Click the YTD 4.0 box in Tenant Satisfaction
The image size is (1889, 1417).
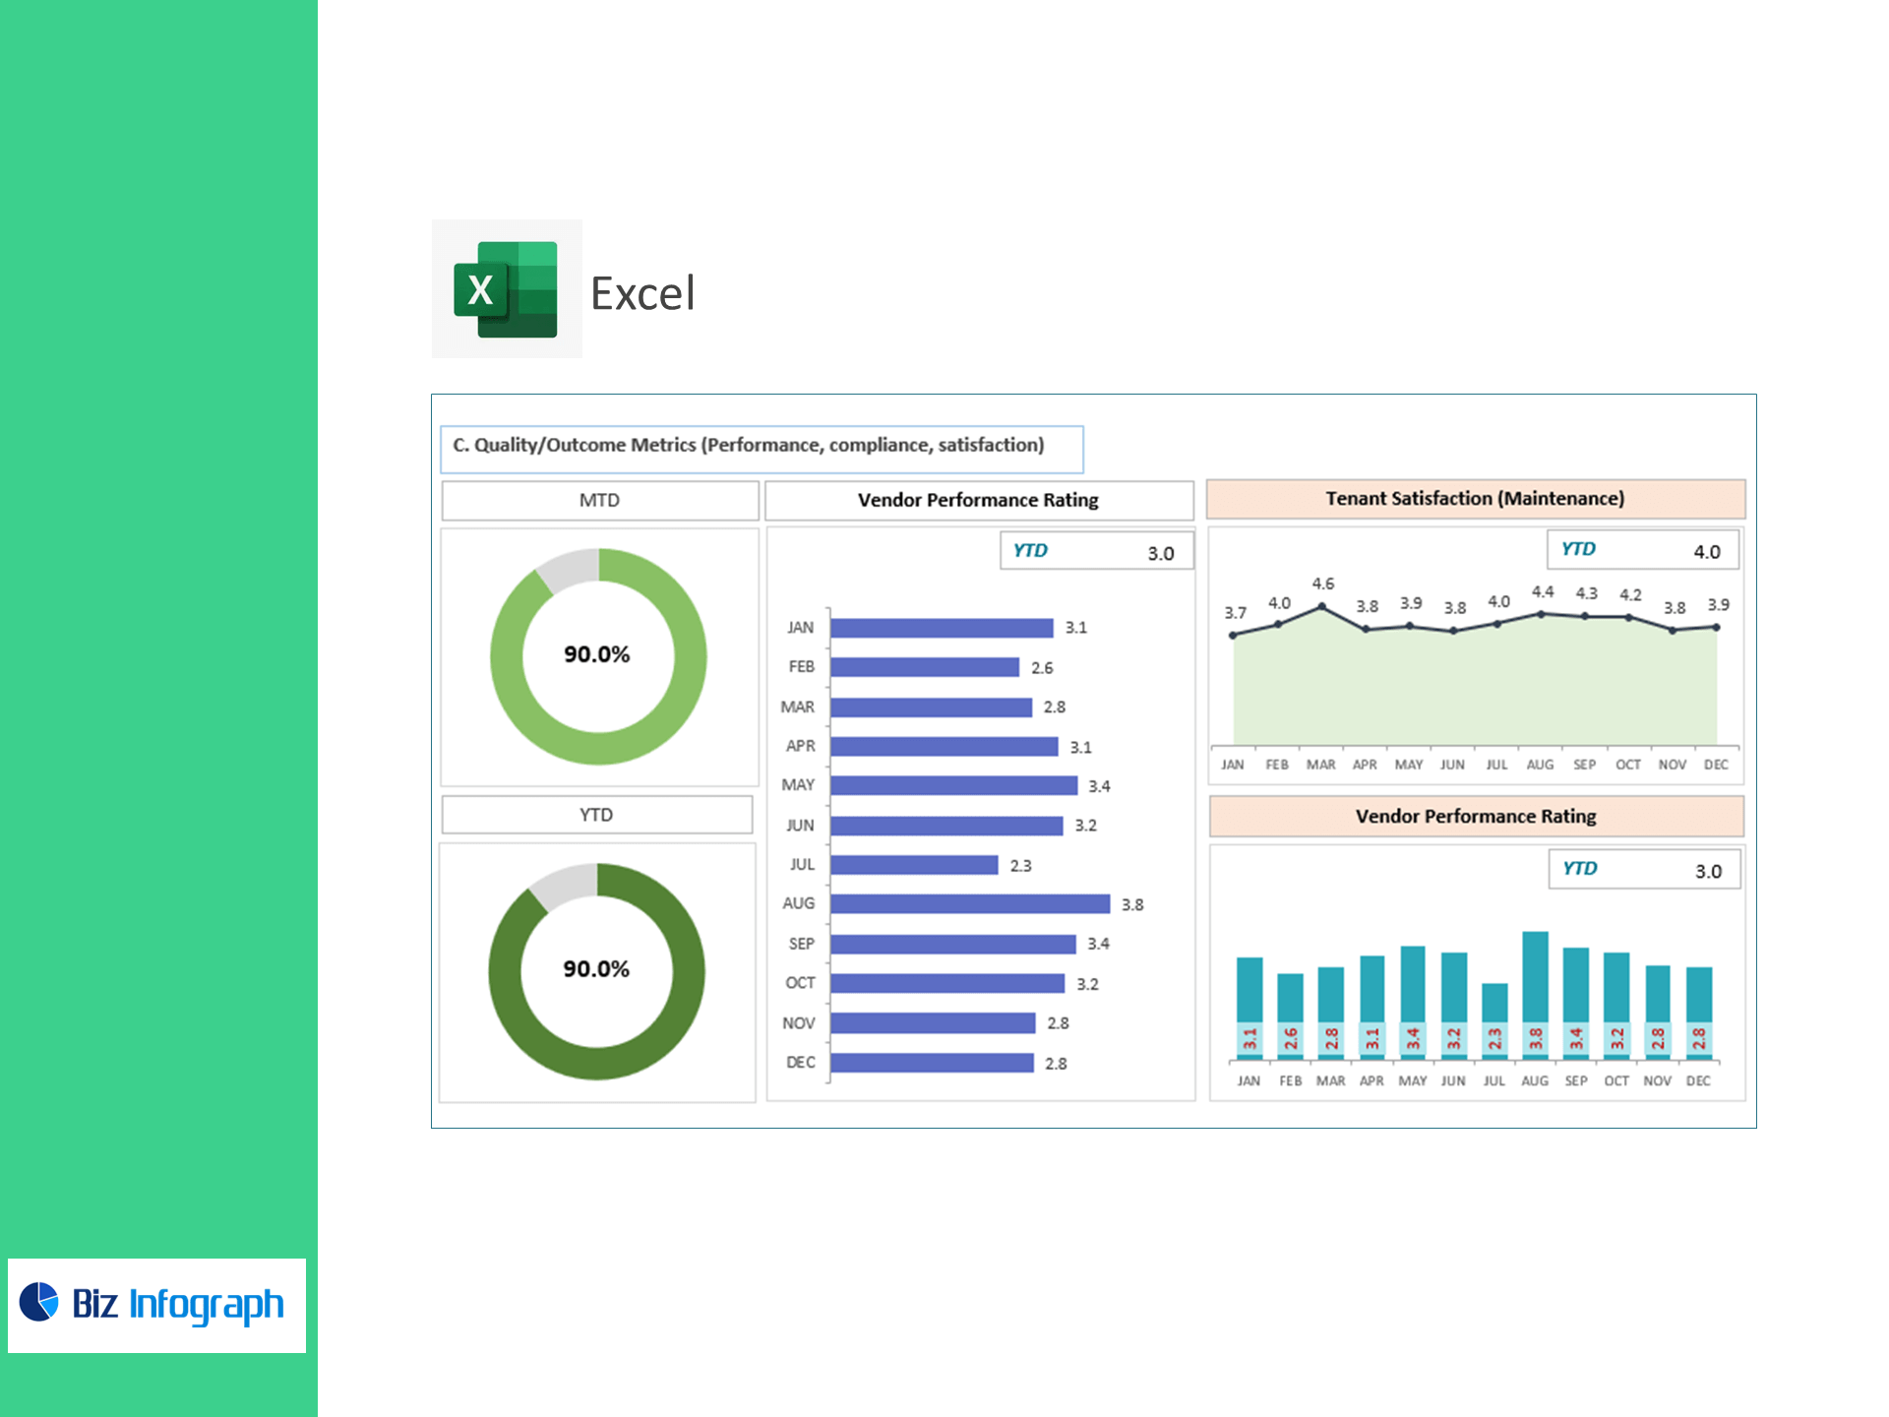click(1641, 550)
